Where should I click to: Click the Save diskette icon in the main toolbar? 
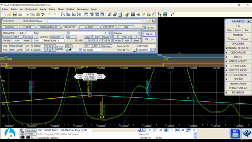click(x=15, y=15)
